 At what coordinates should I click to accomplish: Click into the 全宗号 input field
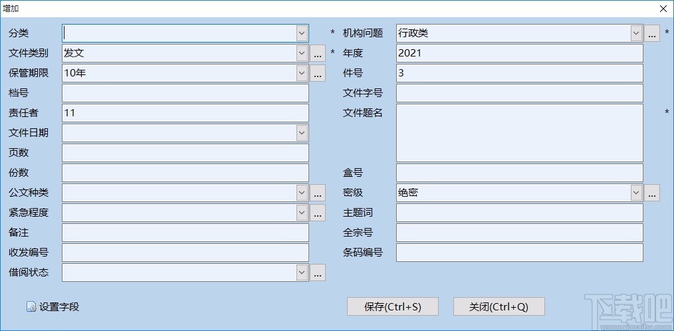(x=520, y=233)
